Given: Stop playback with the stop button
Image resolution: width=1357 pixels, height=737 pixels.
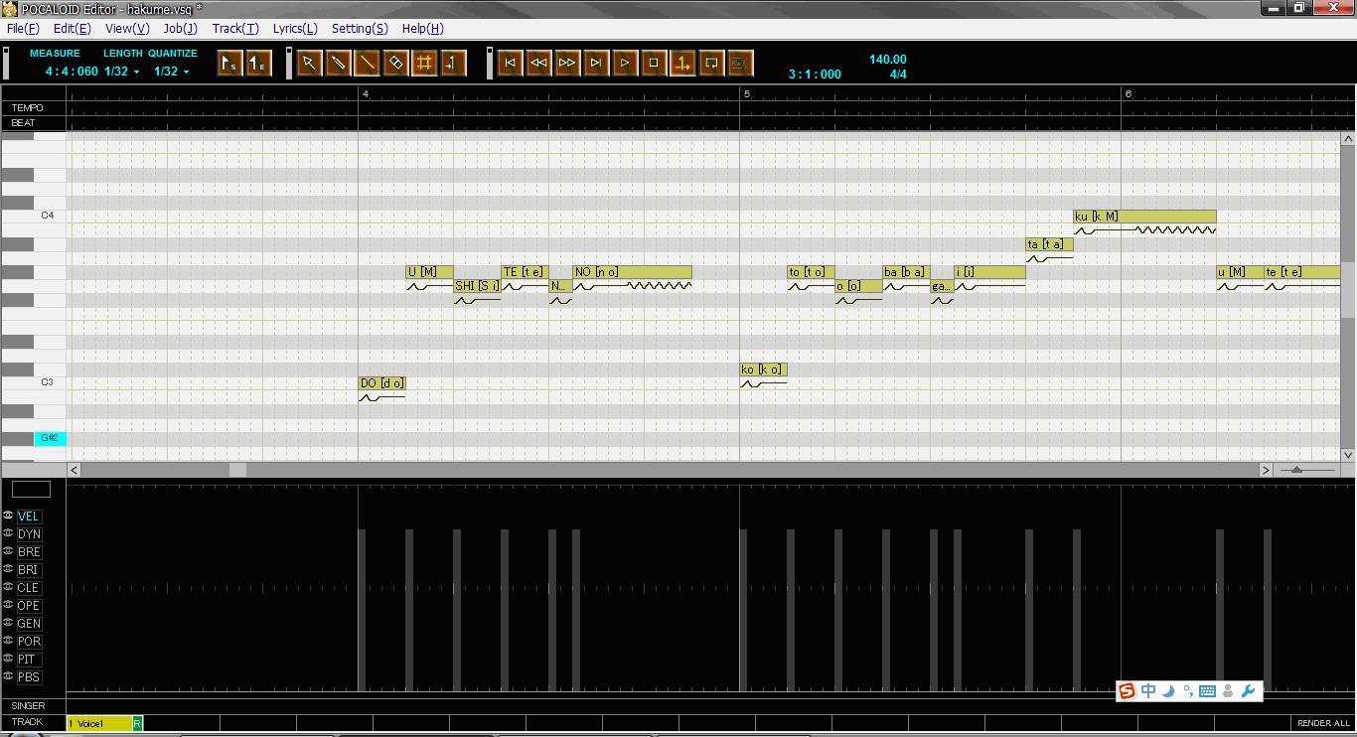Looking at the screenshot, I should [x=654, y=64].
